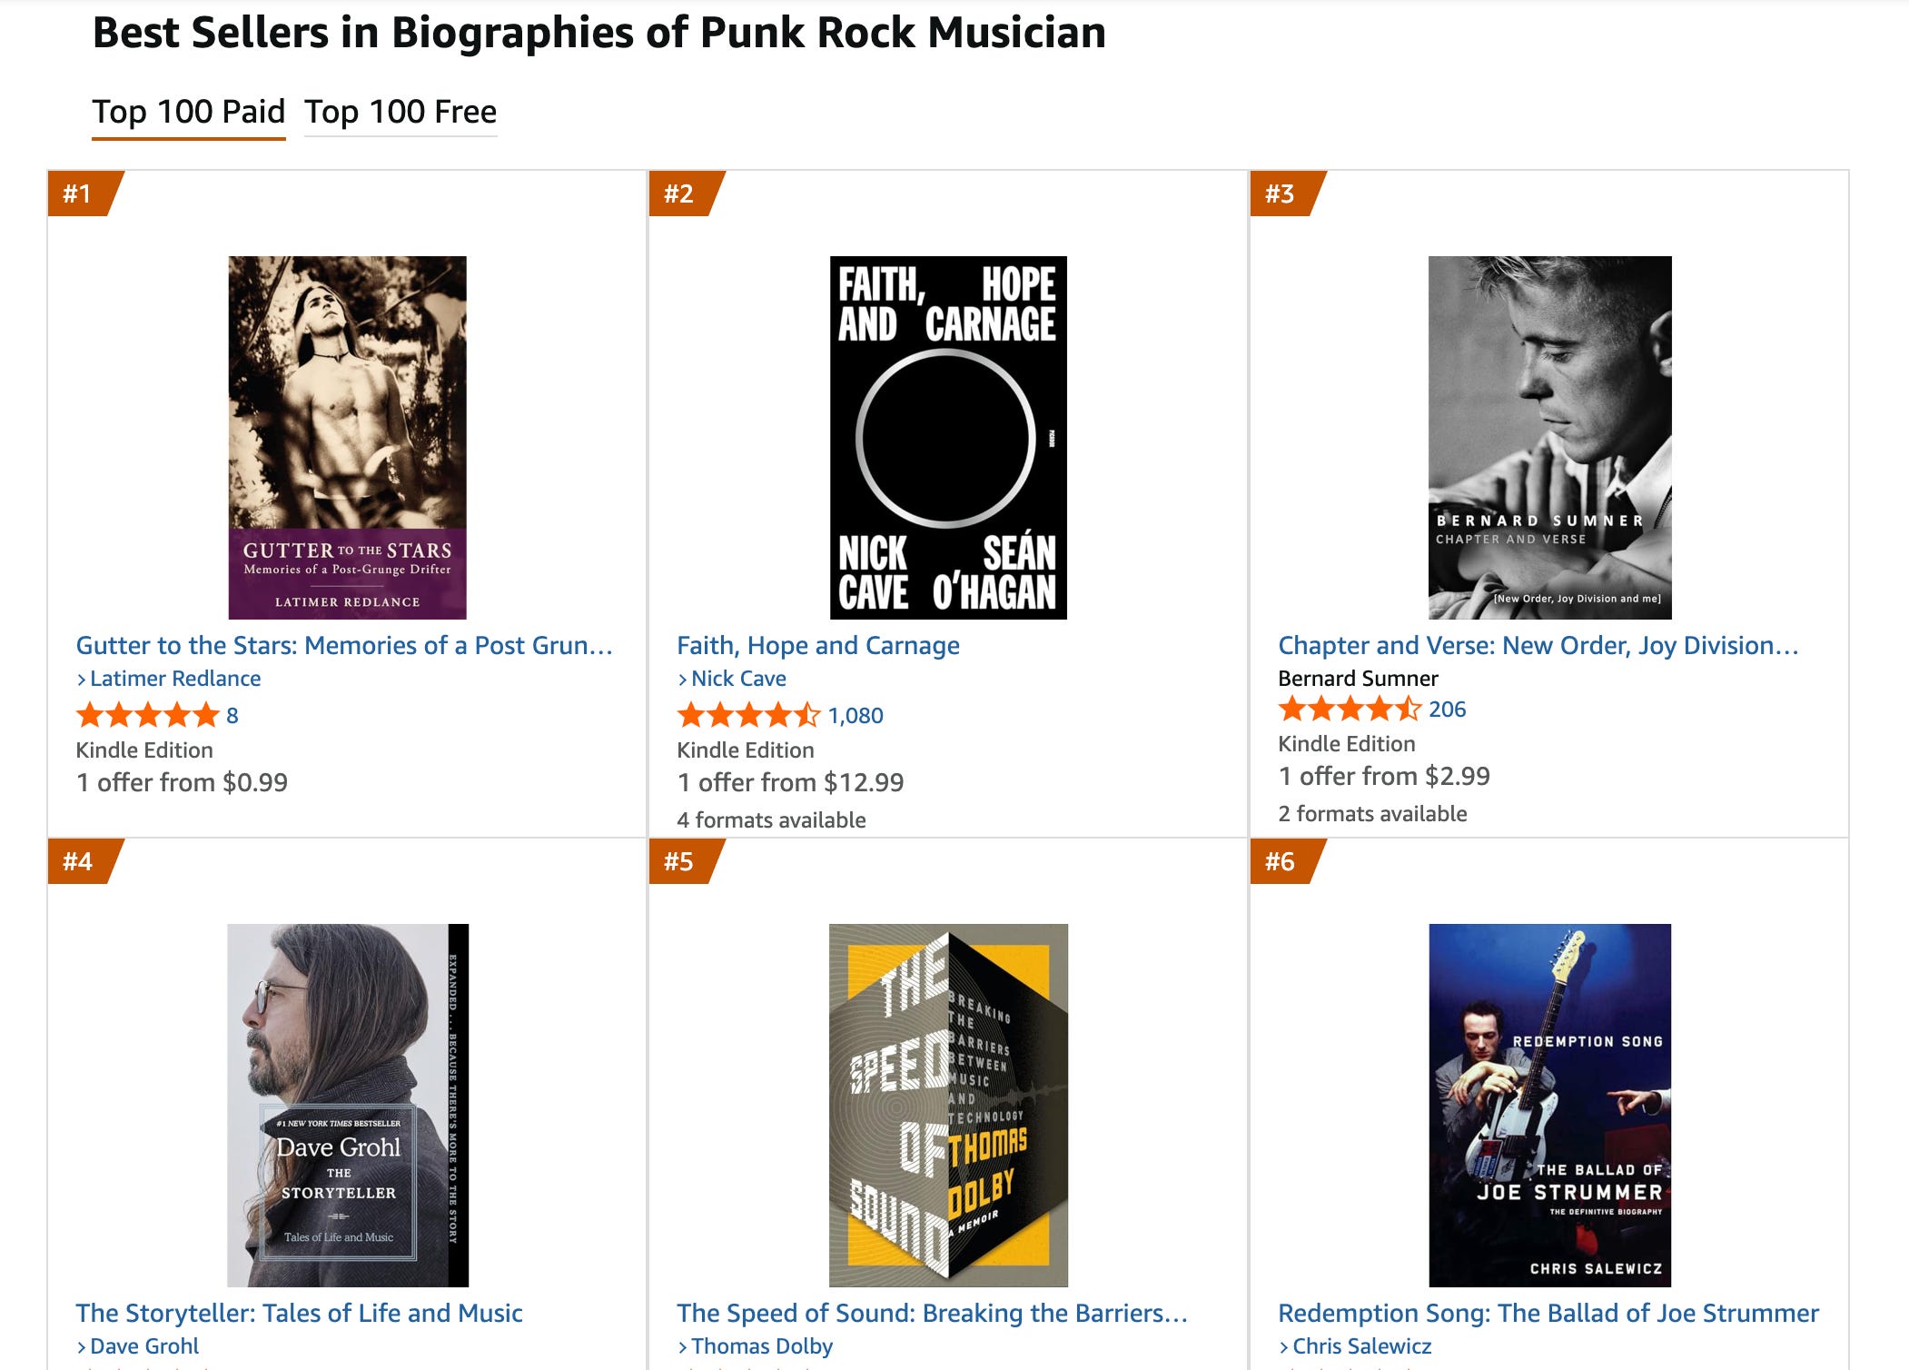Open the Latimer Redlance author link

[x=175, y=679]
